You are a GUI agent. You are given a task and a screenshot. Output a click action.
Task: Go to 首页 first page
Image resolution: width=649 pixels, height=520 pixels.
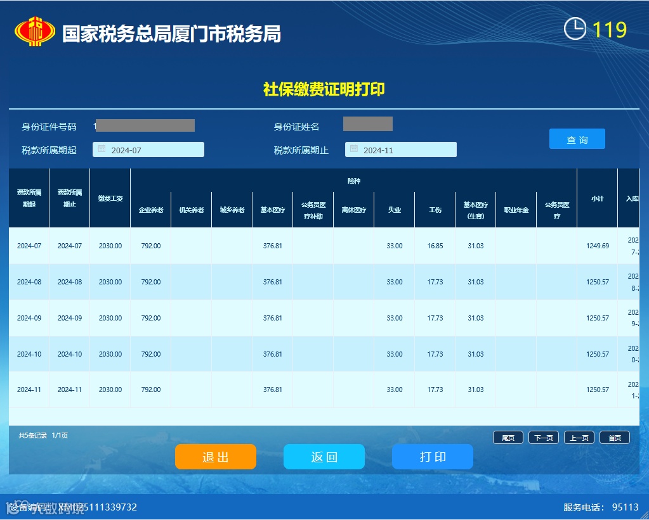tap(613, 437)
